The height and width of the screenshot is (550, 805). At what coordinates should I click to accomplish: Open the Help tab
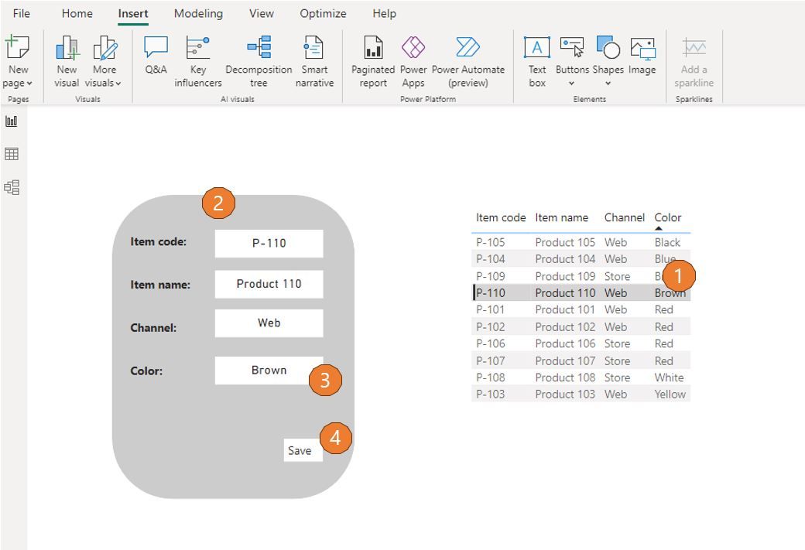tap(384, 13)
